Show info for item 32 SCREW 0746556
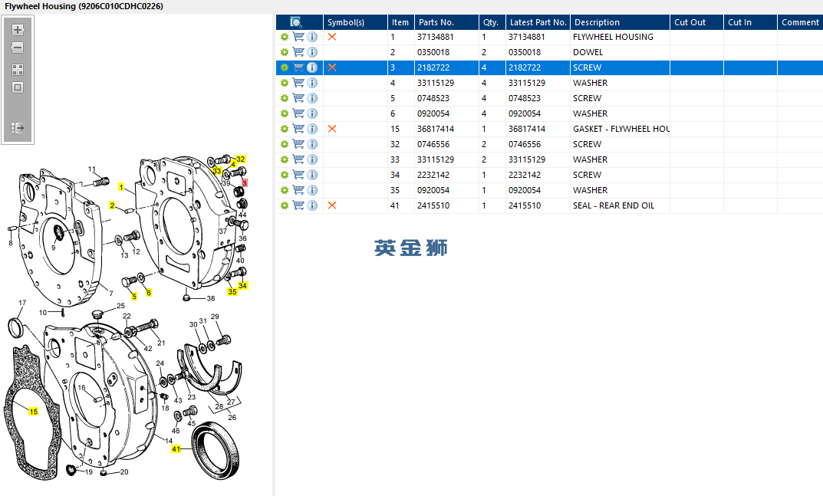Image resolution: width=823 pixels, height=496 pixels. pos(312,144)
